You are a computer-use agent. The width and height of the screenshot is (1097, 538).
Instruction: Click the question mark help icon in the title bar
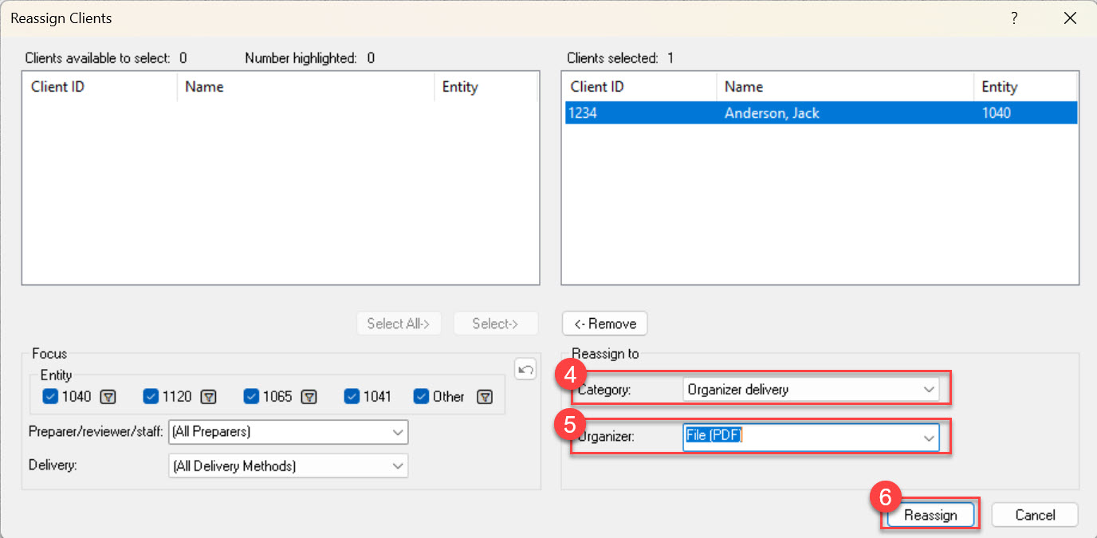(1014, 18)
